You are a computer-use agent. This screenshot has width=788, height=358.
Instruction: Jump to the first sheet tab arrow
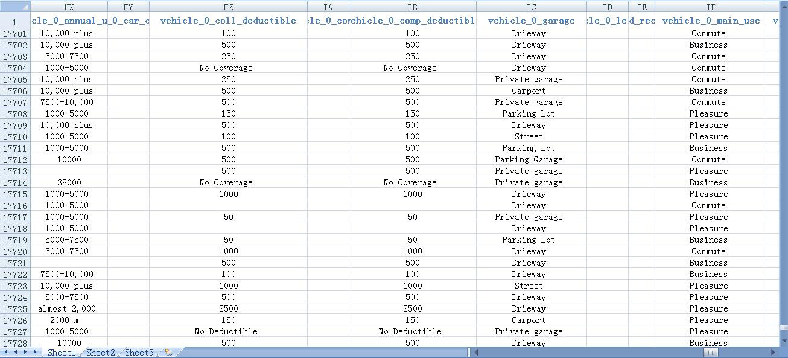click(x=6, y=352)
